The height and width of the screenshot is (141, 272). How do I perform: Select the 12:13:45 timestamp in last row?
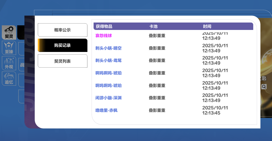[x=211, y=113]
